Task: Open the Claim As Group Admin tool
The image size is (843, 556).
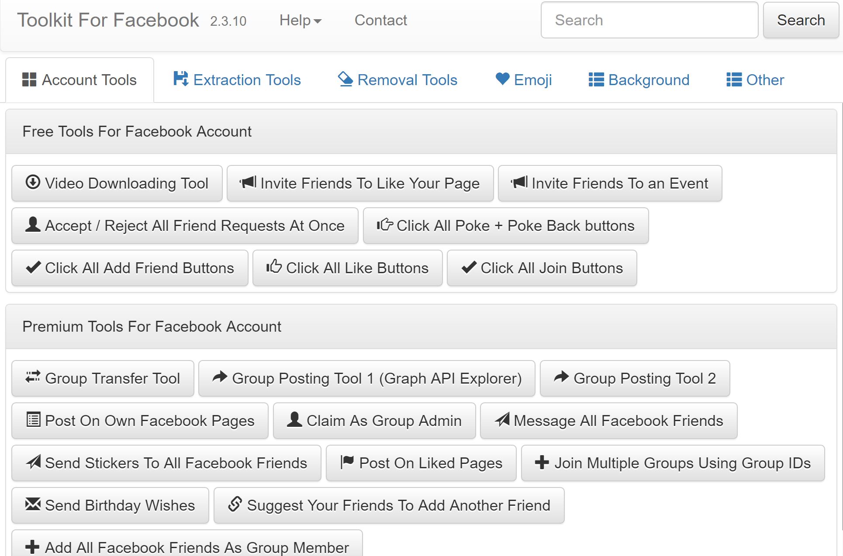Action: 374,421
